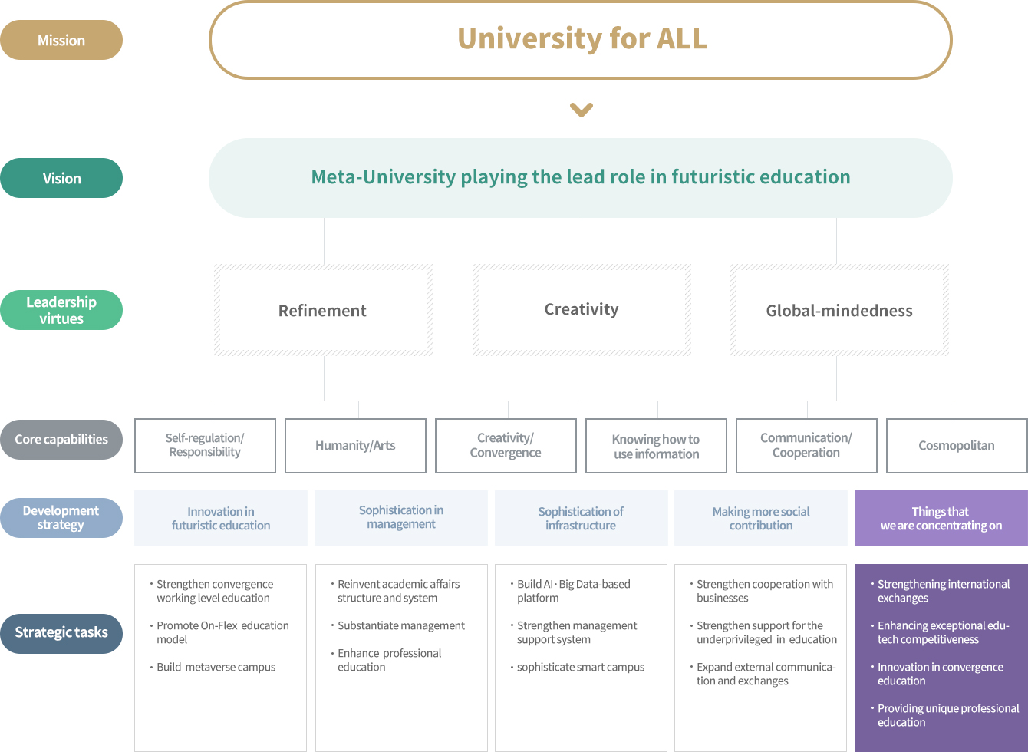The width and height of the screenshot is (1028, 752).
Task: Click Build metaverse campus task item
Action: (216, 667)
